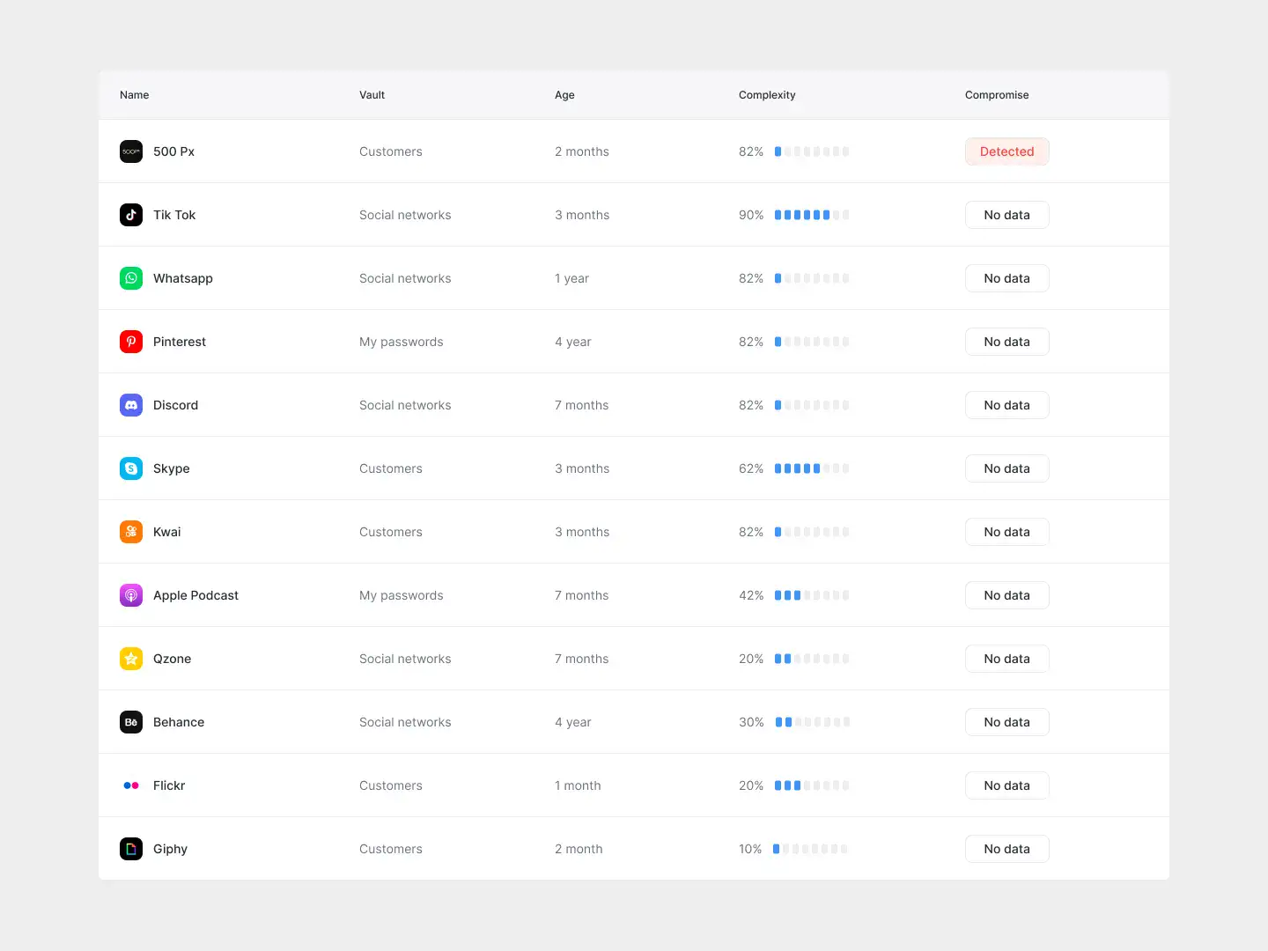
Task: Click the Behance complexity bar
Action: (x=813, y=722)
